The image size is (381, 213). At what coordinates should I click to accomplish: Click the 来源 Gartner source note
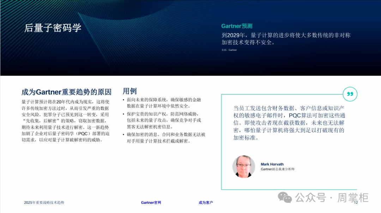pos(229,50)
